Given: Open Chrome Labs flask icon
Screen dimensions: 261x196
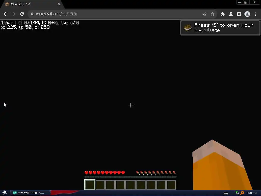Looking at the screenshot, I should point(231,14).
